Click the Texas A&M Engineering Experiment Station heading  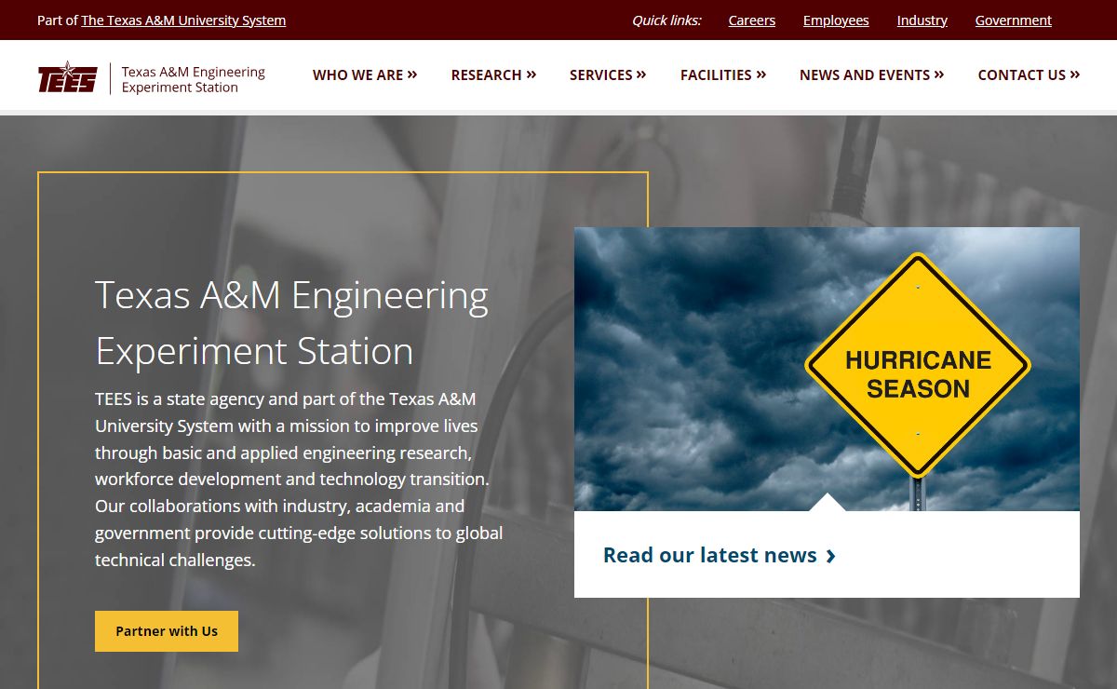click(x=291, y=323)
